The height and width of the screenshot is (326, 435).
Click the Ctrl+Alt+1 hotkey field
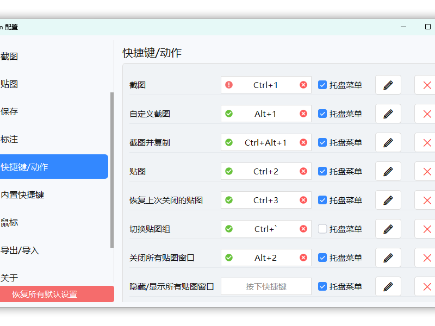coord(266,142)
